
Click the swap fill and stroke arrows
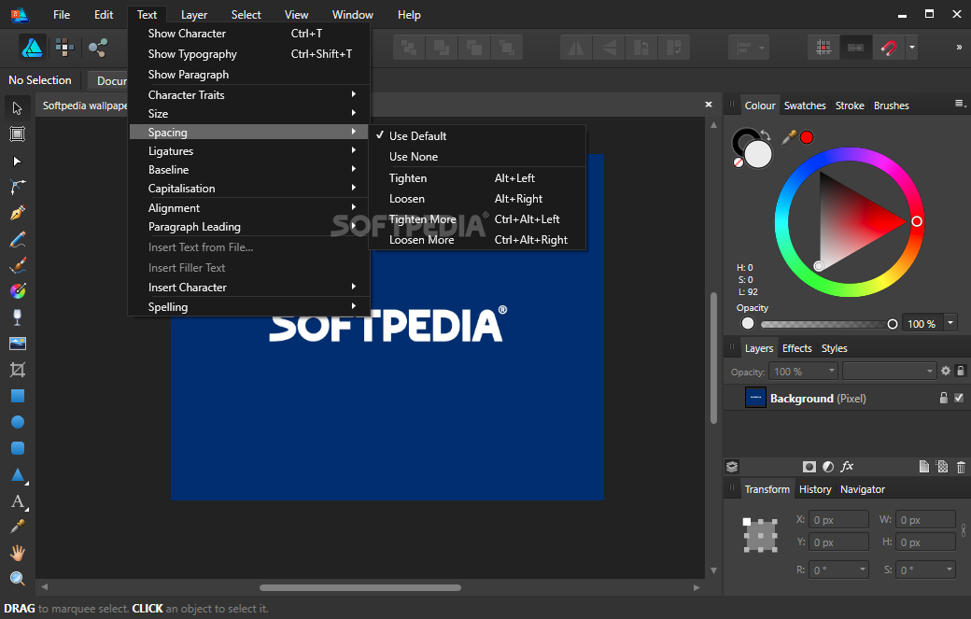click(x=766, y=135)
